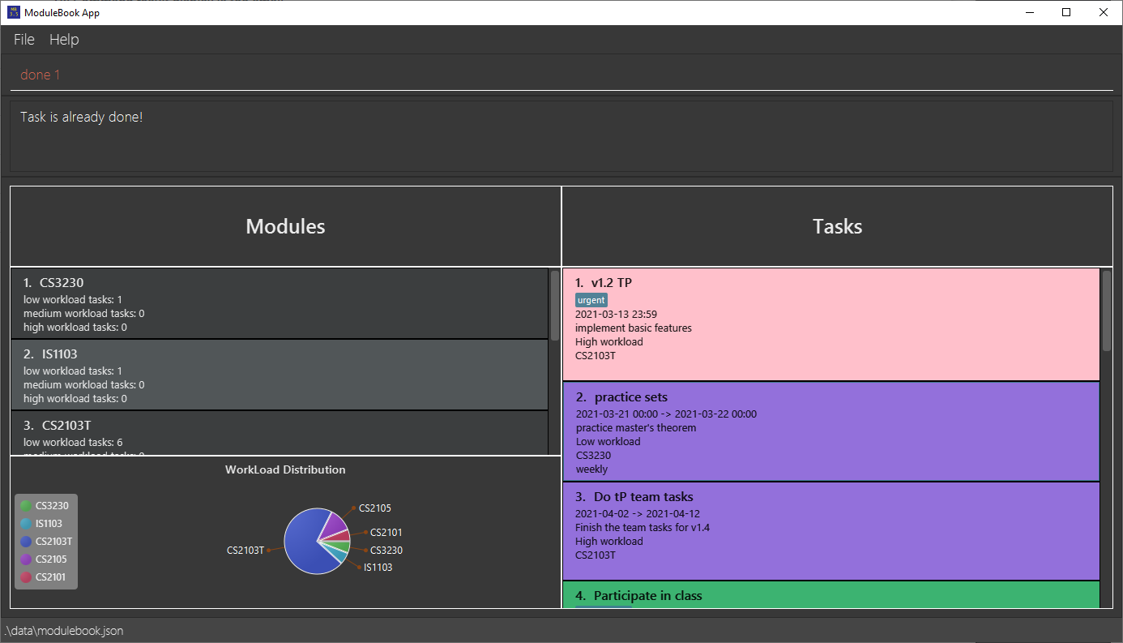This screenshot has height=643, width=1123.
Task: Minimize the ModuleBook App window
Action: tap(1029, 12)
